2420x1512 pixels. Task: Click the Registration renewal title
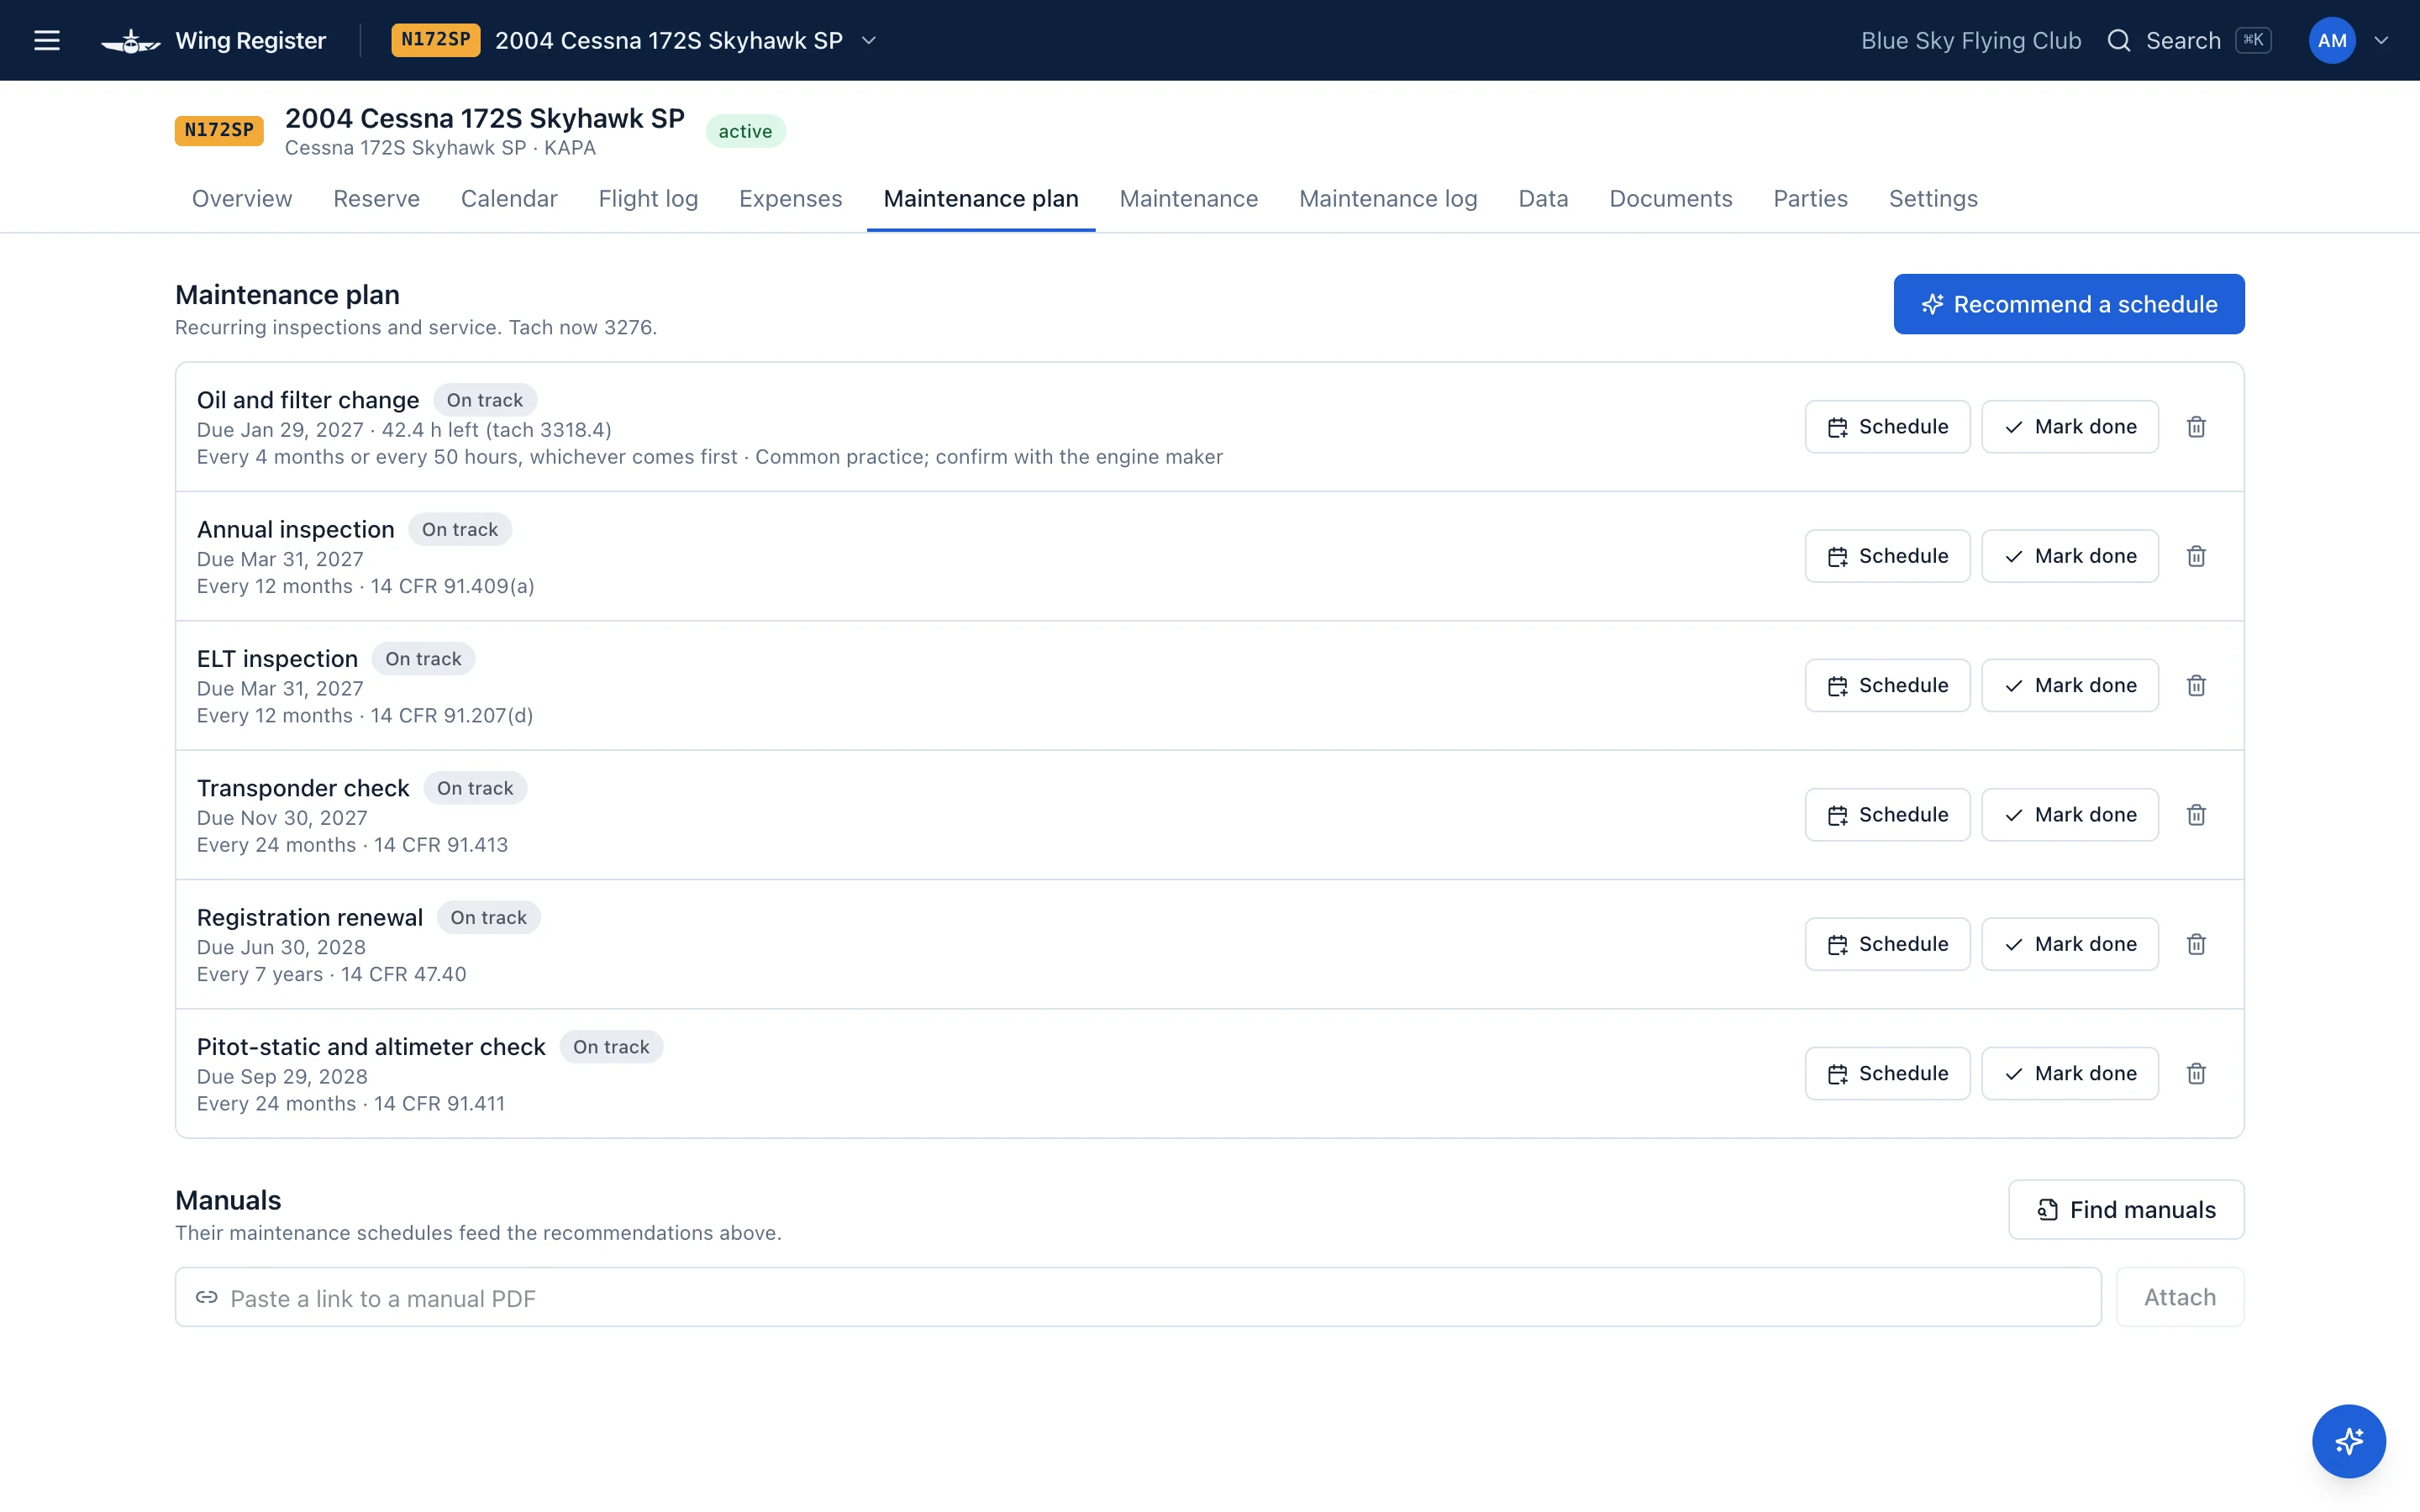point(310,917)
